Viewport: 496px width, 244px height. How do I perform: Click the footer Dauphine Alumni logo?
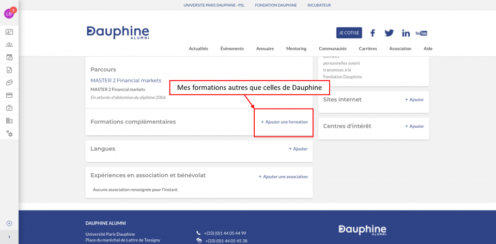362,230
